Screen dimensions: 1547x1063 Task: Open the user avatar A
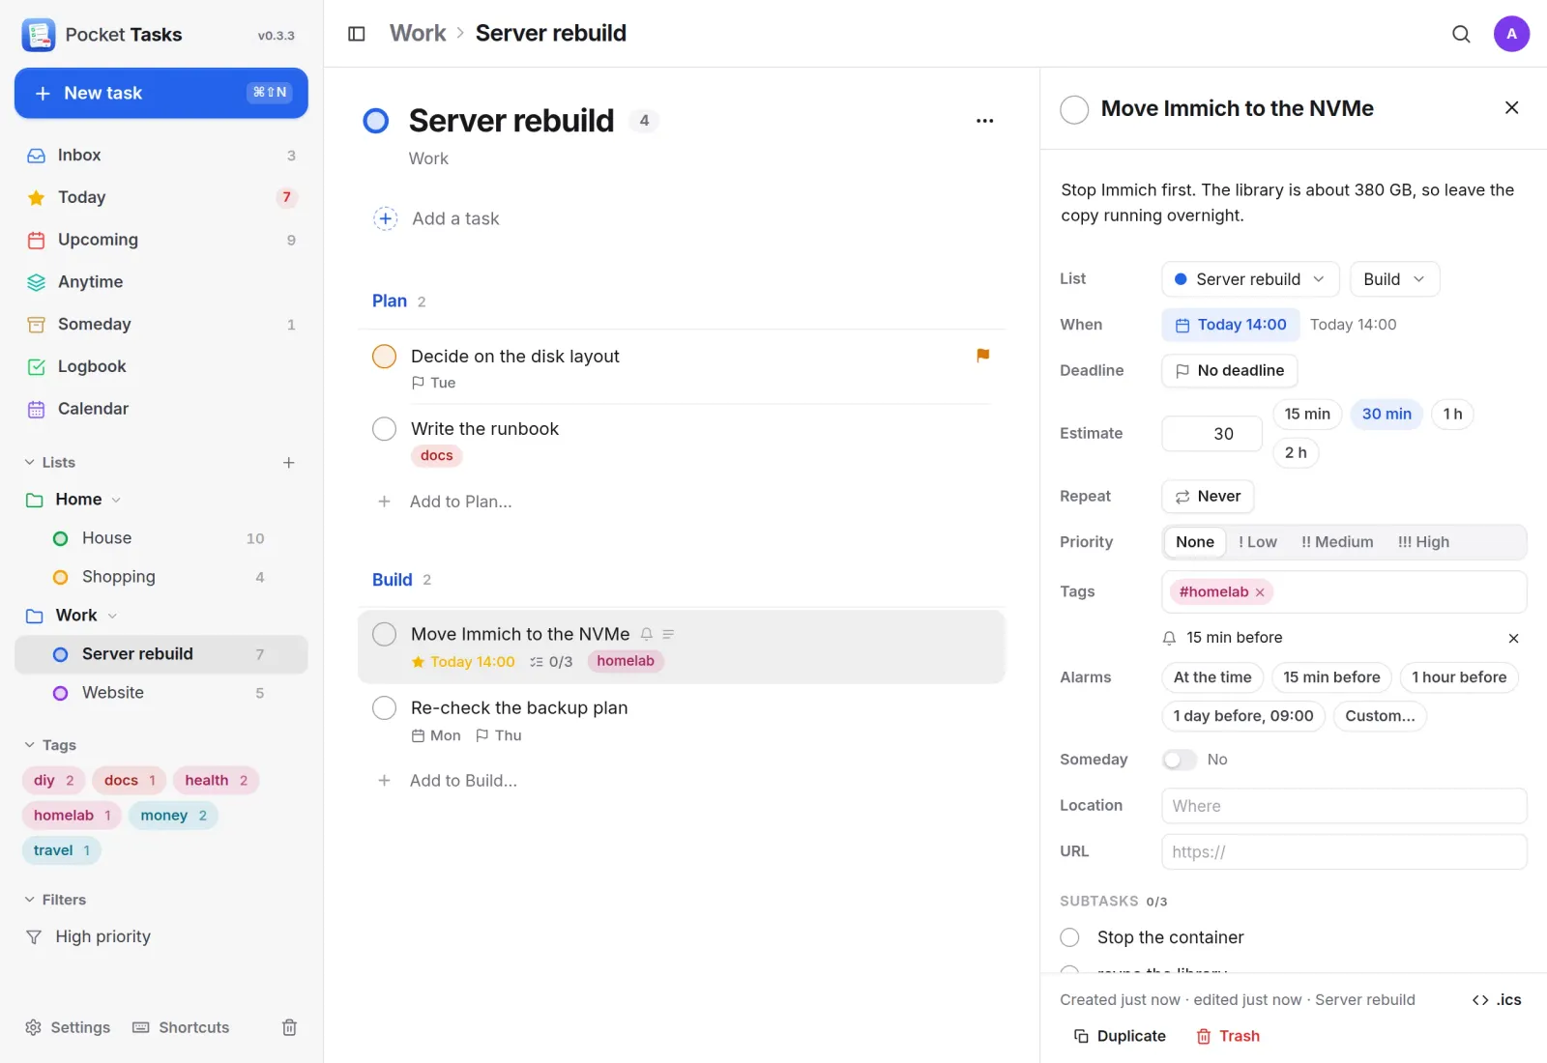[1511, 34]
